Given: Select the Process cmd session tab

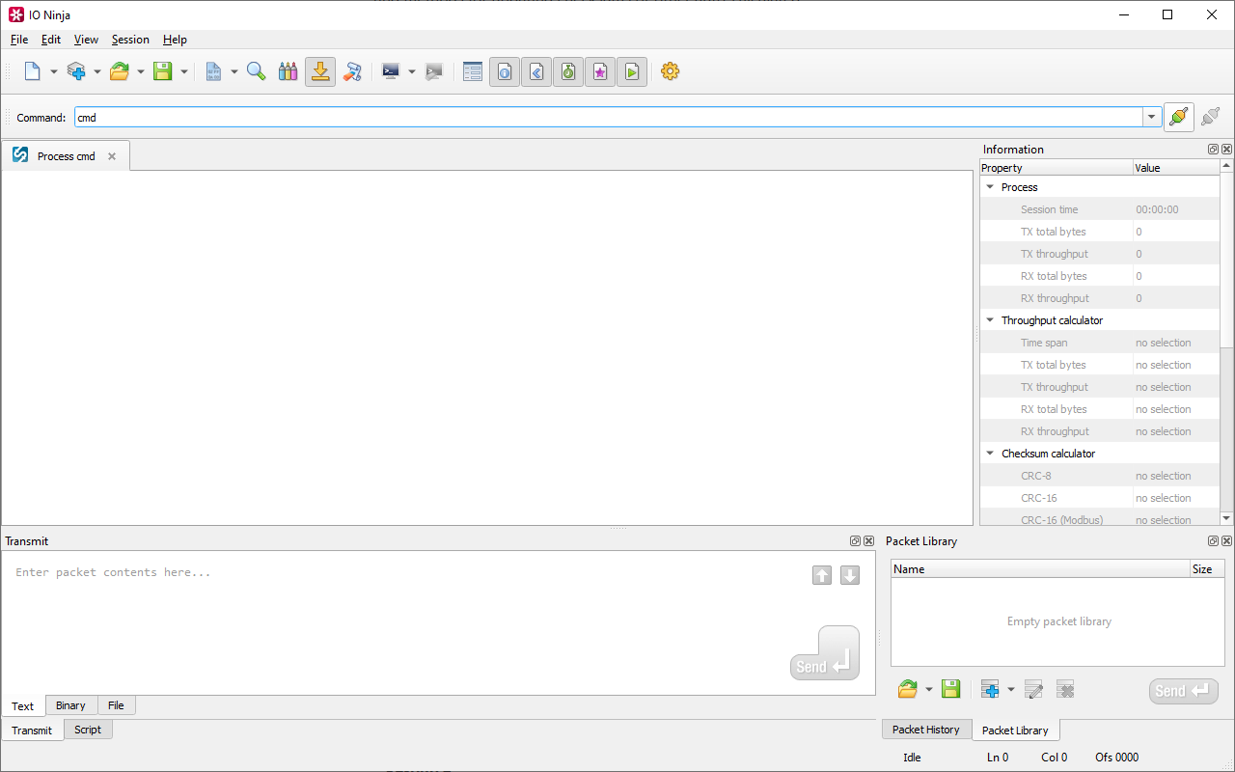Looking at the screenshot, I should (66, 156).
